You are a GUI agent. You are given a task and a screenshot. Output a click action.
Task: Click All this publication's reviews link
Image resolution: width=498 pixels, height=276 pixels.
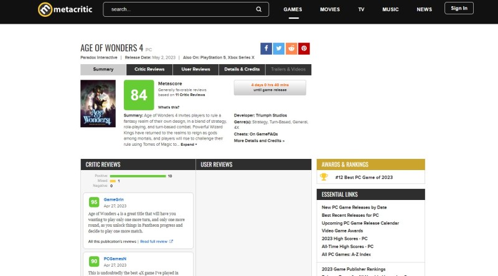click(x=112, y=241)
